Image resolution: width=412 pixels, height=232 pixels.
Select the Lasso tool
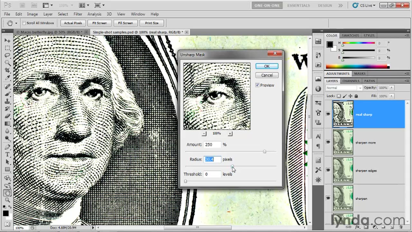(x=7, y=55)
